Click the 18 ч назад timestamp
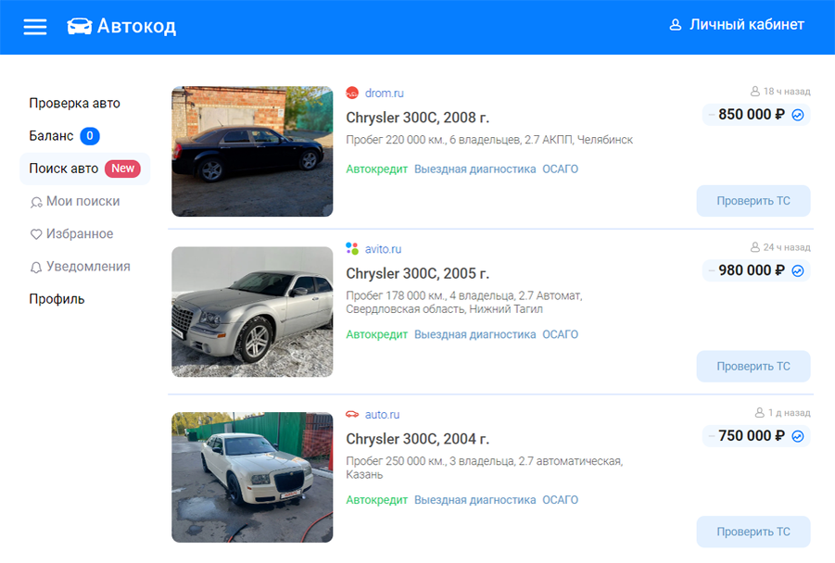 pyautogui.click(x=787, y=92)
